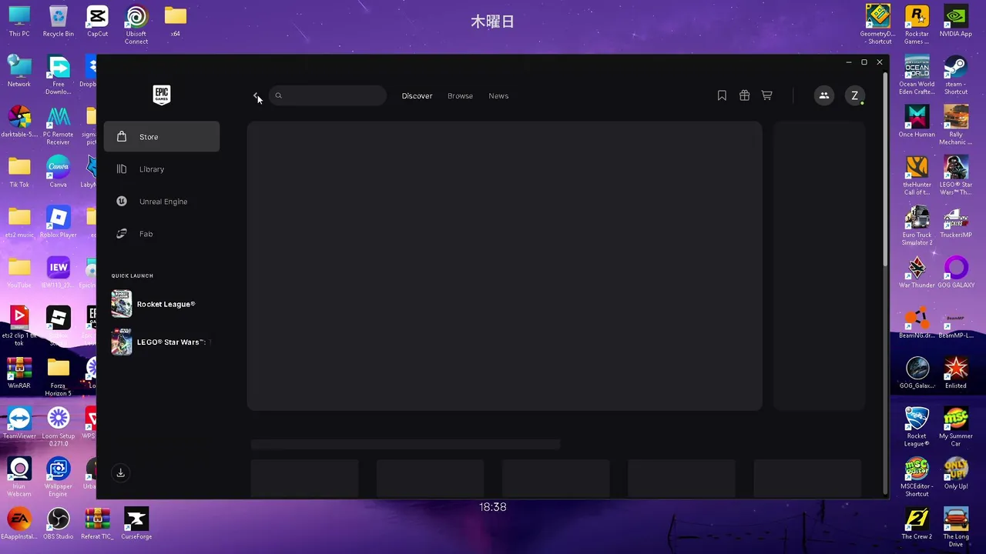Click the search field in Epic launcher
The width and height of the screenshot is (986, 554).
point(327,96)
